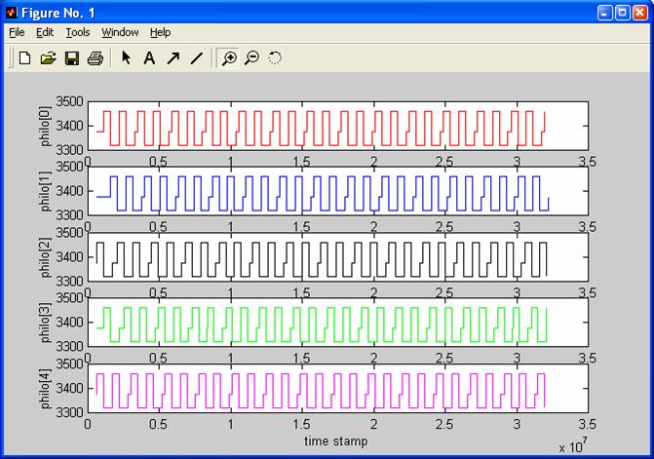Open the File menu
This screenshot has height=459, width=654.
[x=18, y=32]
